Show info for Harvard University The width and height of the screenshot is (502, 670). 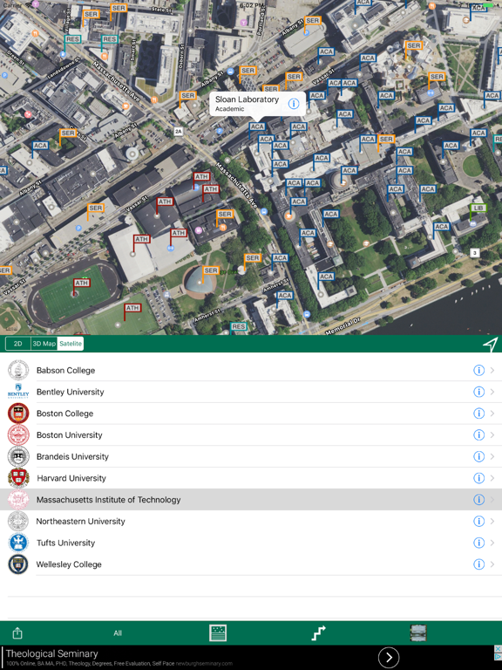(479, 478)
